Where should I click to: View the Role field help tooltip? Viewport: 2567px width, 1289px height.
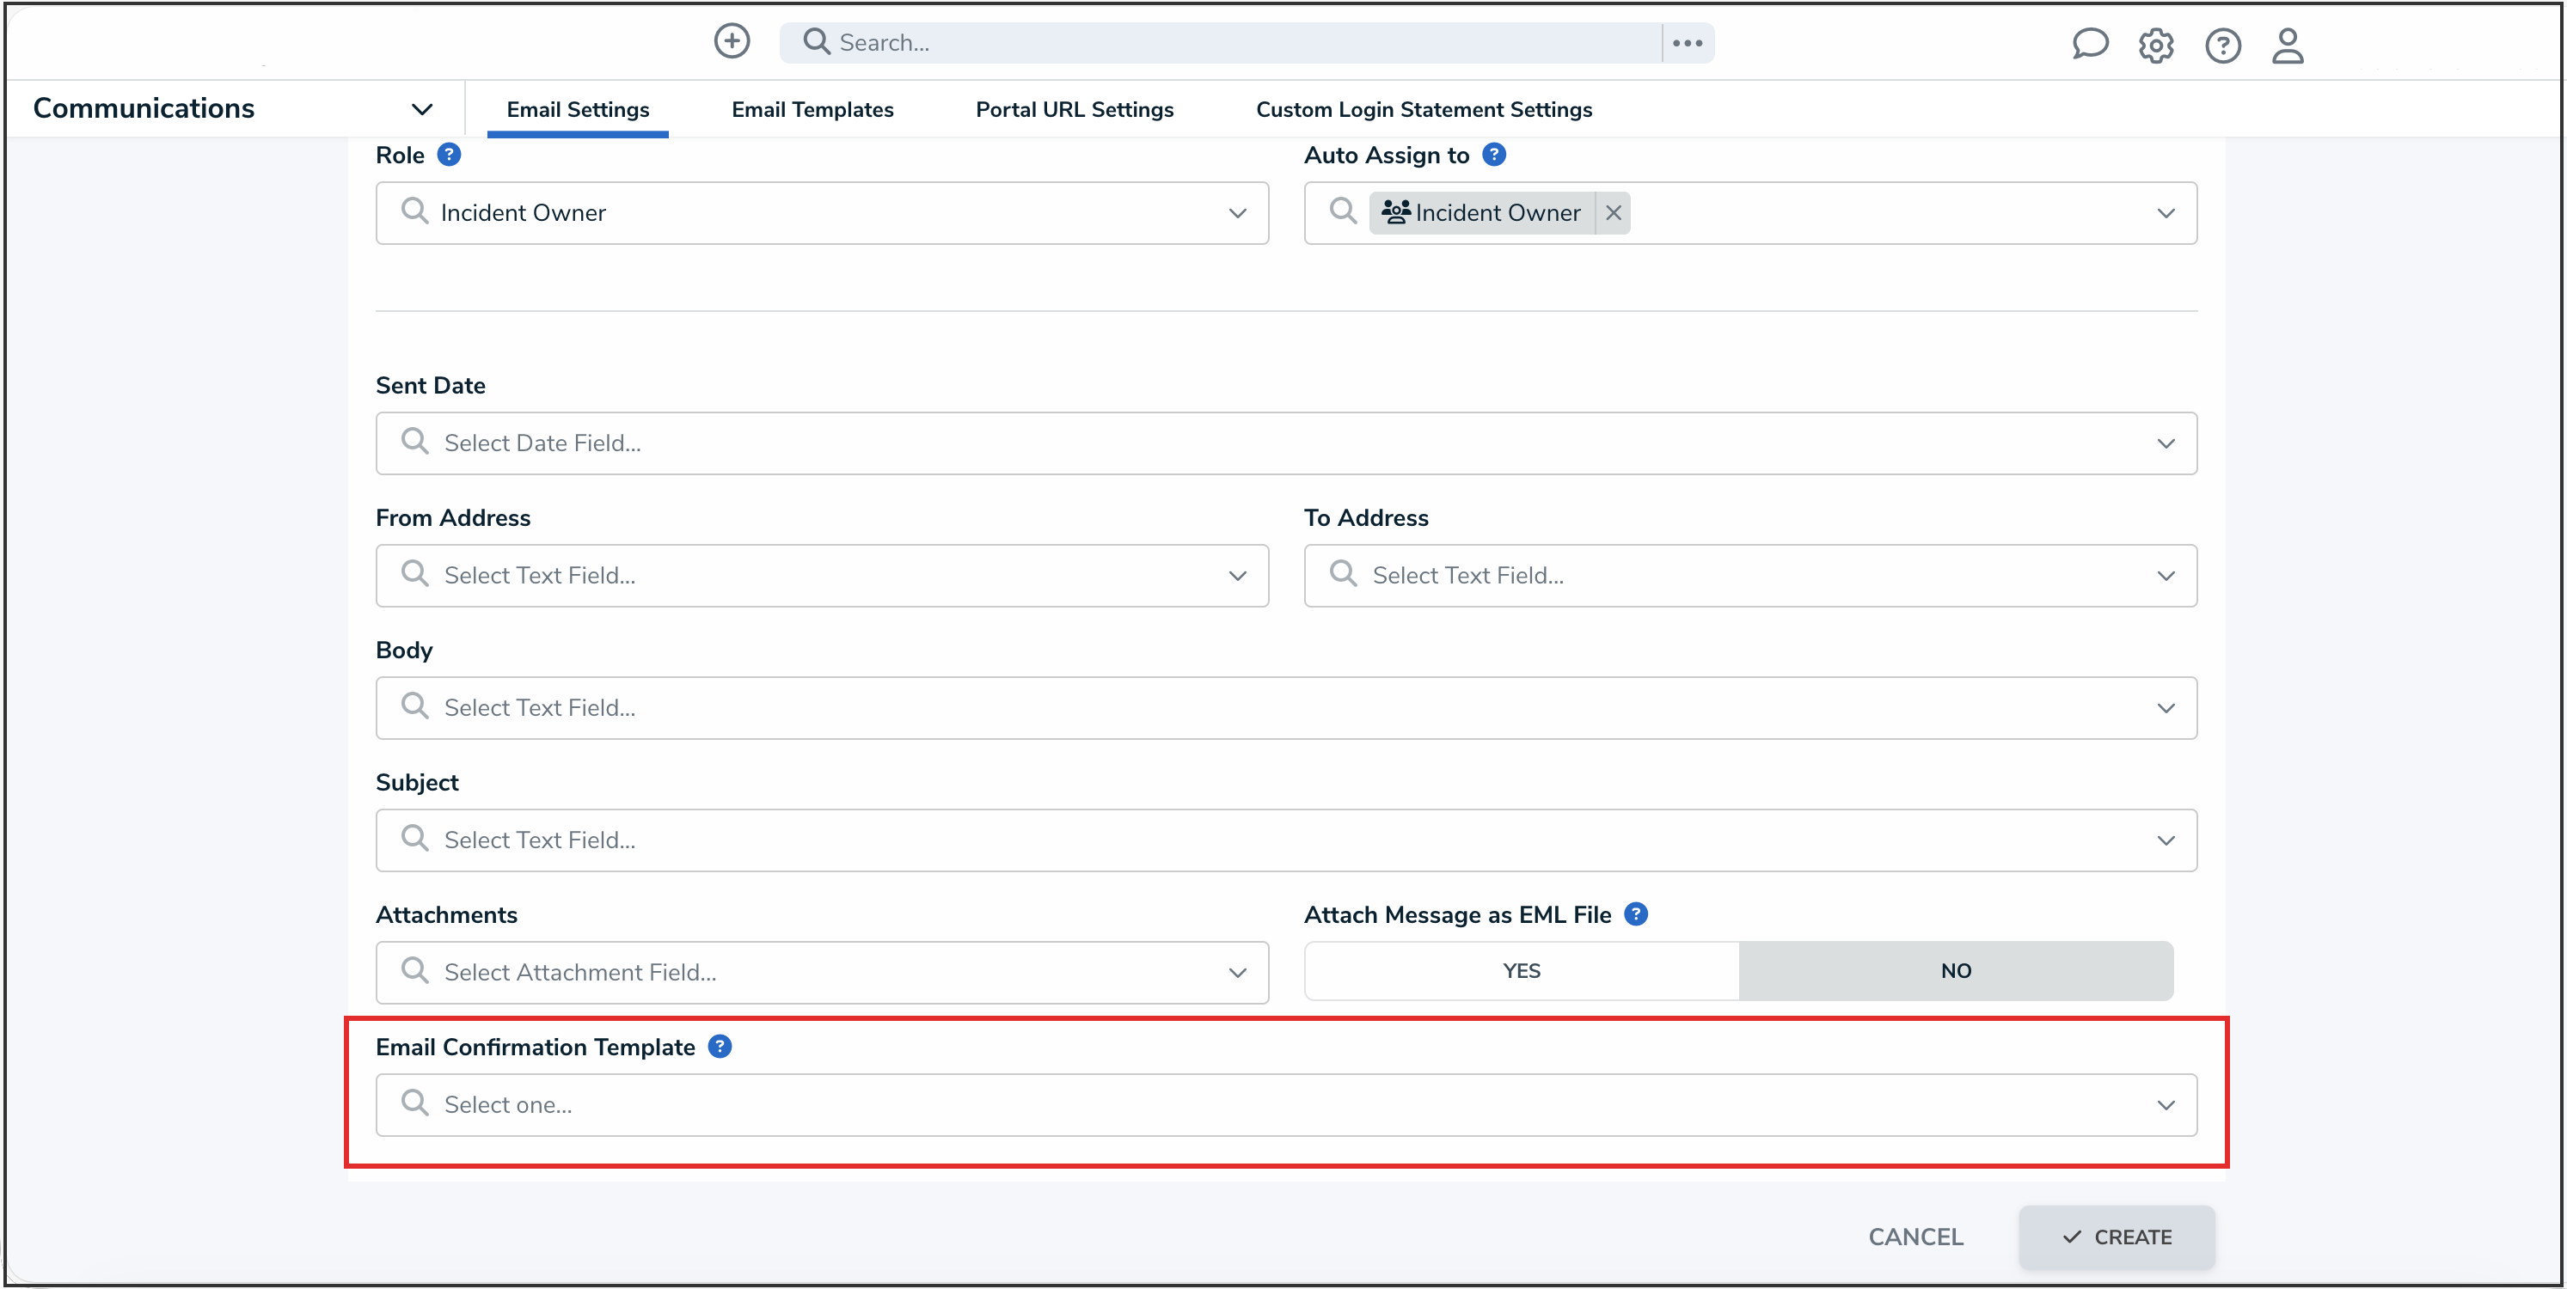tap(450, 154)
